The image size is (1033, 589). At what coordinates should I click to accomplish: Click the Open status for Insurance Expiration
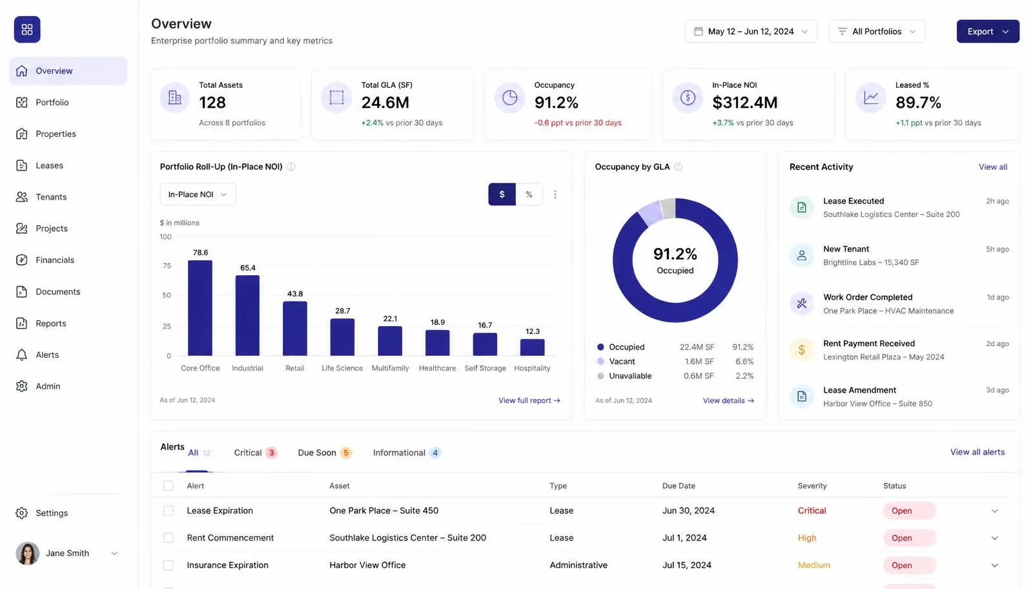[x=909, y=565]
